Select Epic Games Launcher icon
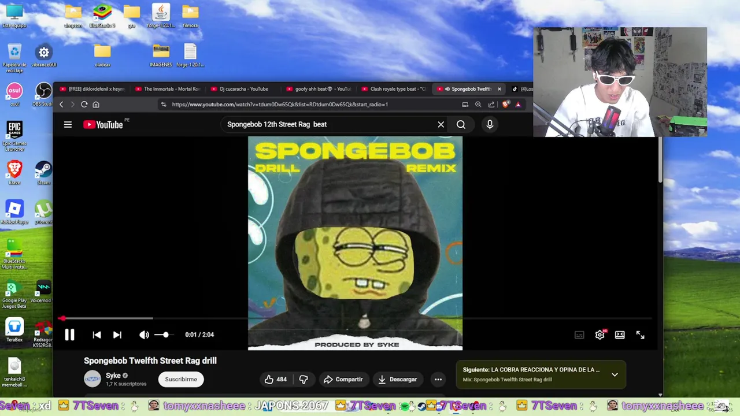The height and width of the screenshot is (416, 740). [14, 136]
